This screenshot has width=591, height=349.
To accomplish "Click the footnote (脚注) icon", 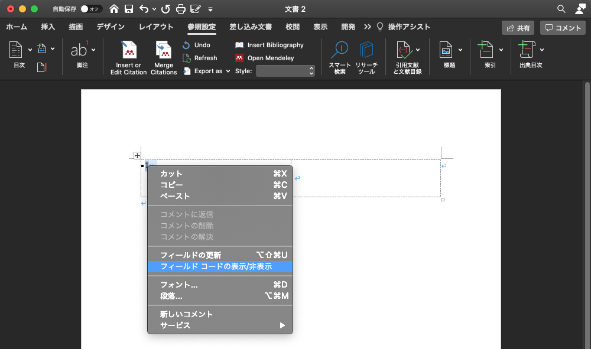I will [79, 50].
